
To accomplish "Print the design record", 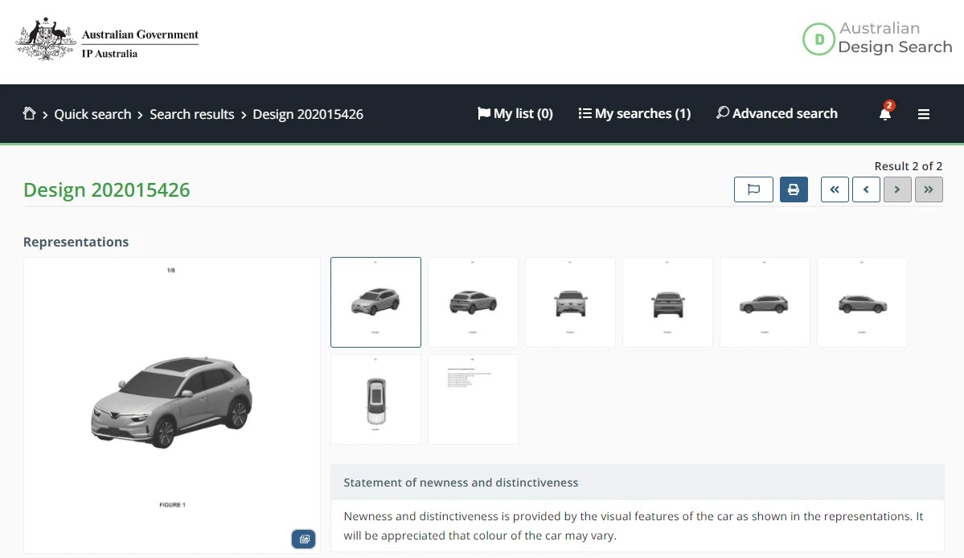I will coord(794,189).
